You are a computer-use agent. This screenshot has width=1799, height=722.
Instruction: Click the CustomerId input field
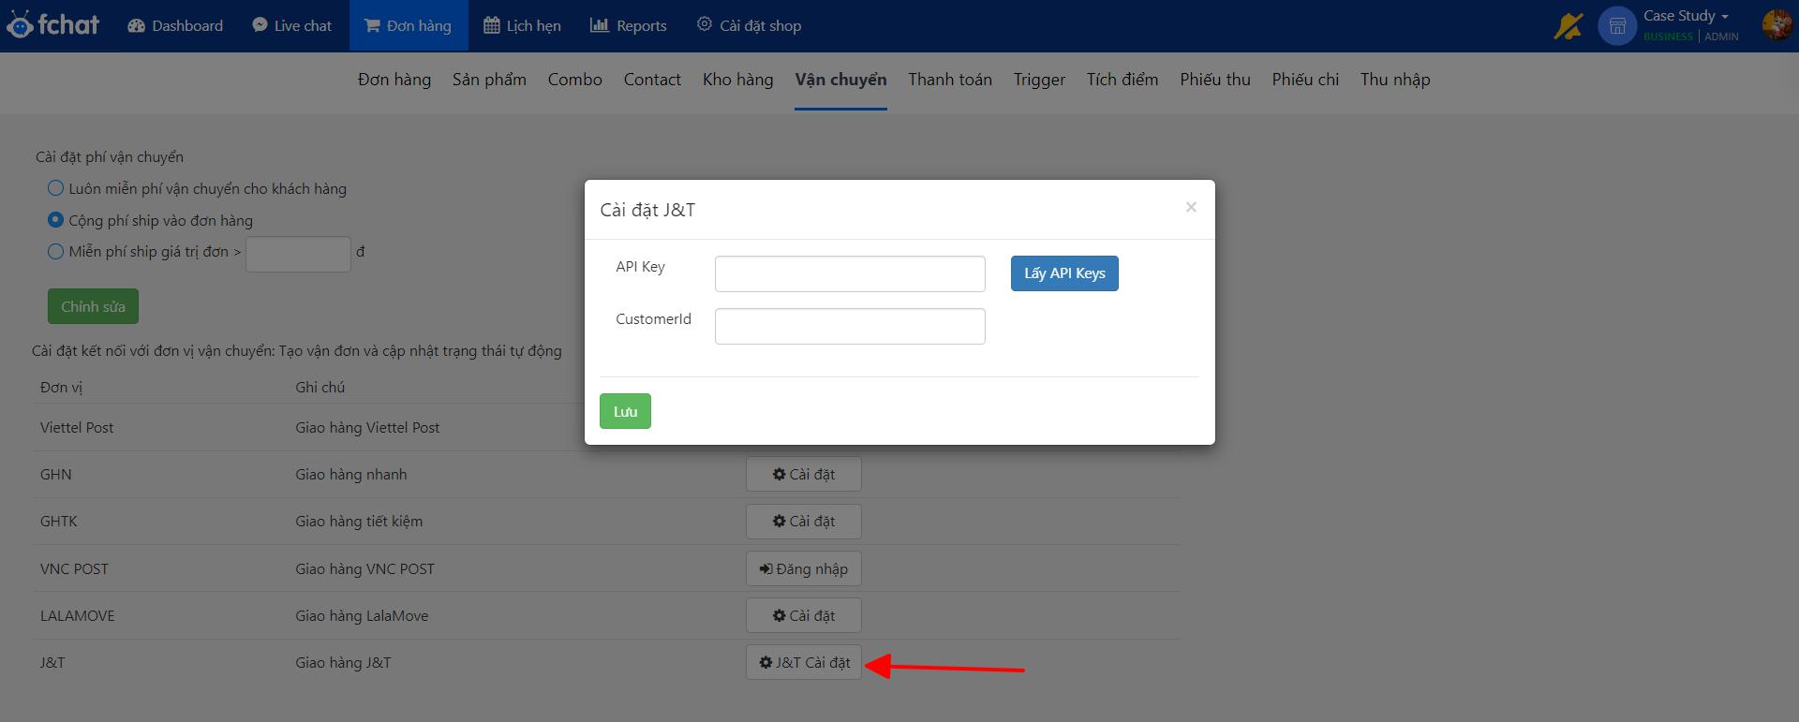click(x=850, y=326)
